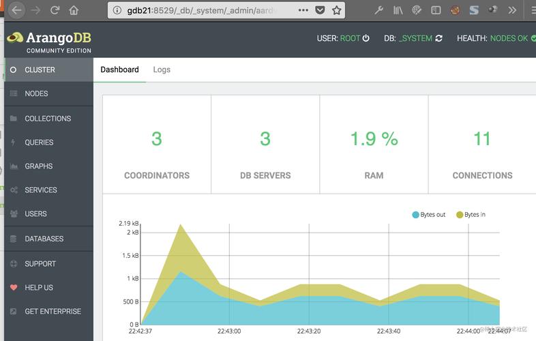Open the SUPPORT page
The image size is (536, 341).
pyautogui.click(x=48, y=264)
